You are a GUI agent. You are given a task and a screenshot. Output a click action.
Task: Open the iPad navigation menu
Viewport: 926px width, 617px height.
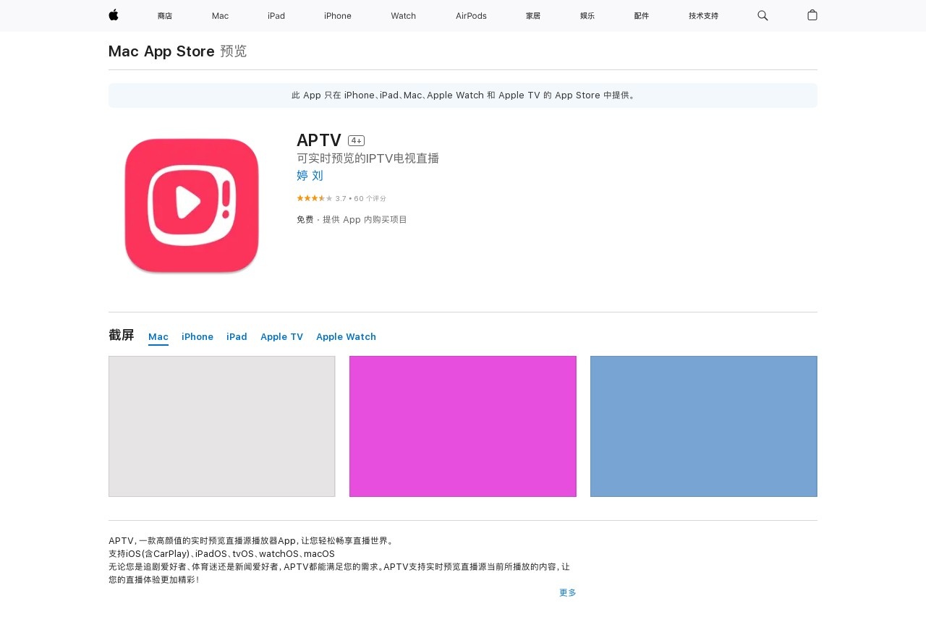[276, 16]
